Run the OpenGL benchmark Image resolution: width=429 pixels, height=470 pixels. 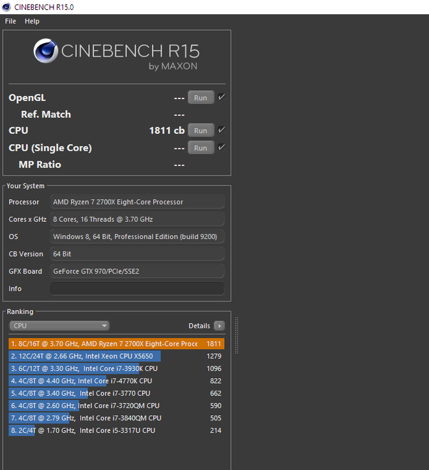click(201, 98)
